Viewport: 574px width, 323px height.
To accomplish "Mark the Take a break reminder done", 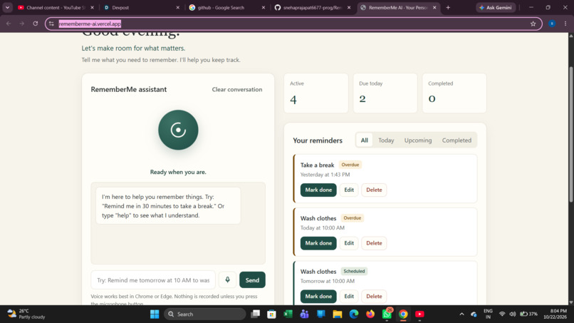I will pyautogui.click(x=318, y=190).
